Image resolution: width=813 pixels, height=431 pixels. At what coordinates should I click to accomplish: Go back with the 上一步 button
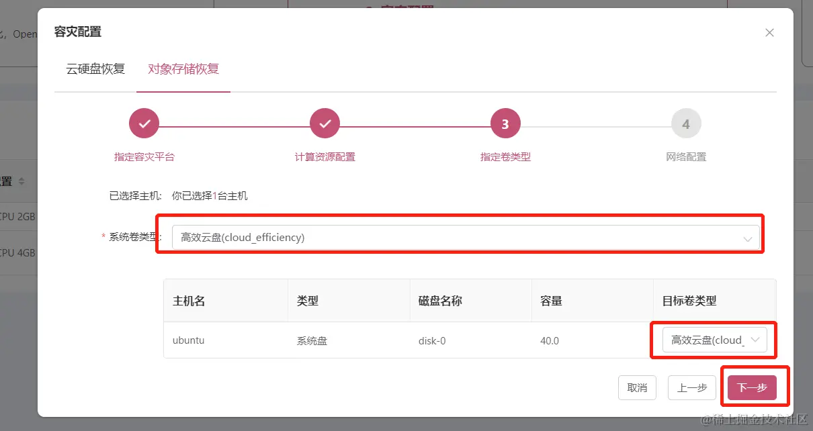click(691, 387)
